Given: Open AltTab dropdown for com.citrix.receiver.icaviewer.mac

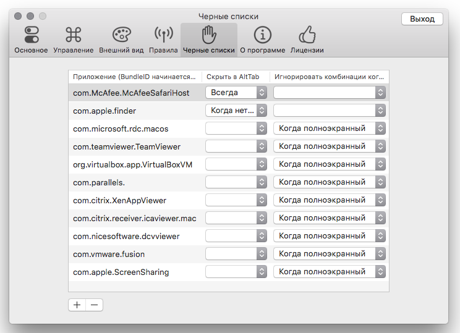Looking at the screenshot, I should [x=236, y=218].
